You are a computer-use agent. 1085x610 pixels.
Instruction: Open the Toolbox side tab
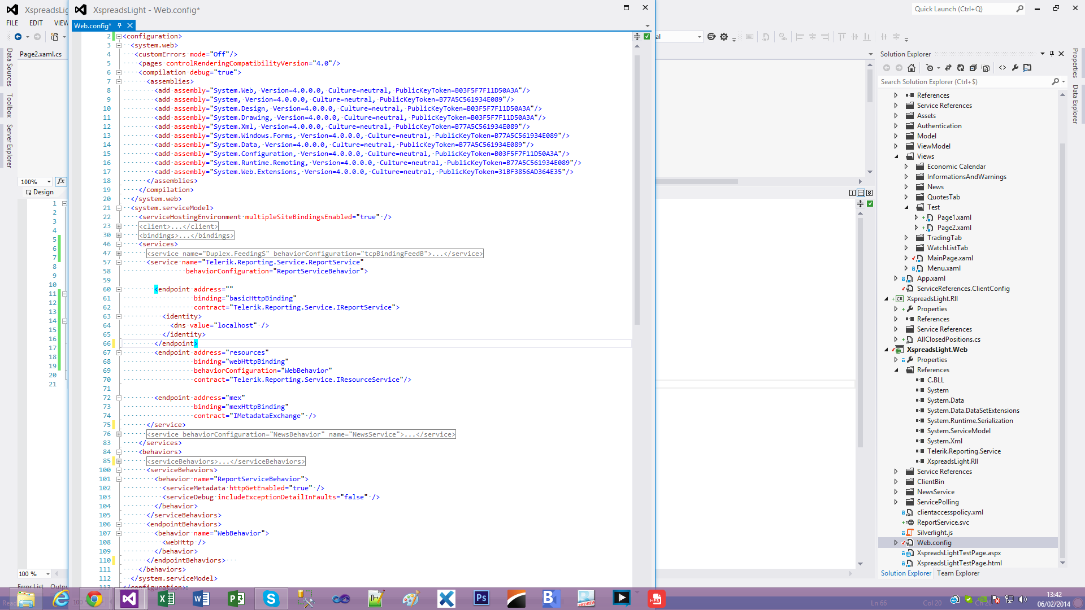point(9,105)
